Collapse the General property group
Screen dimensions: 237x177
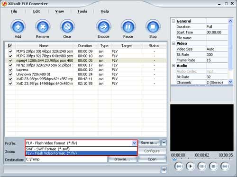pos(173,21)
